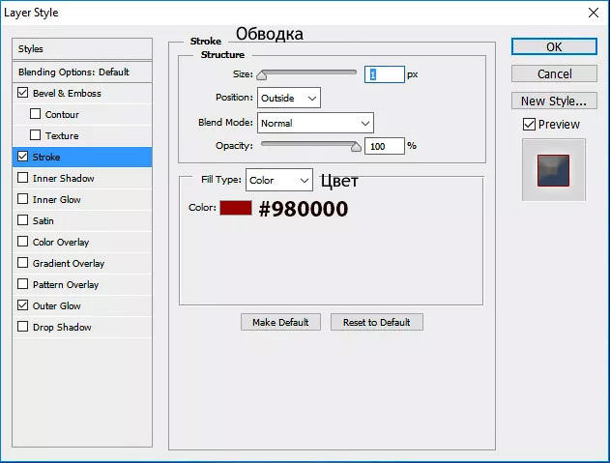
Task: Open the Fill Type dropdown
Action: pyautogui.click(x=279, y=180)
